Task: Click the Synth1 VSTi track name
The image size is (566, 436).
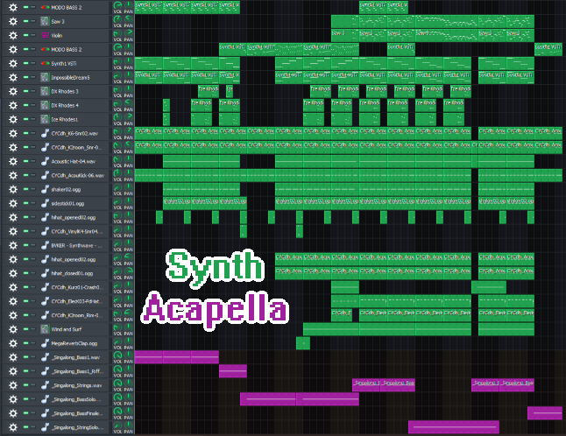Action: (64, 63)
